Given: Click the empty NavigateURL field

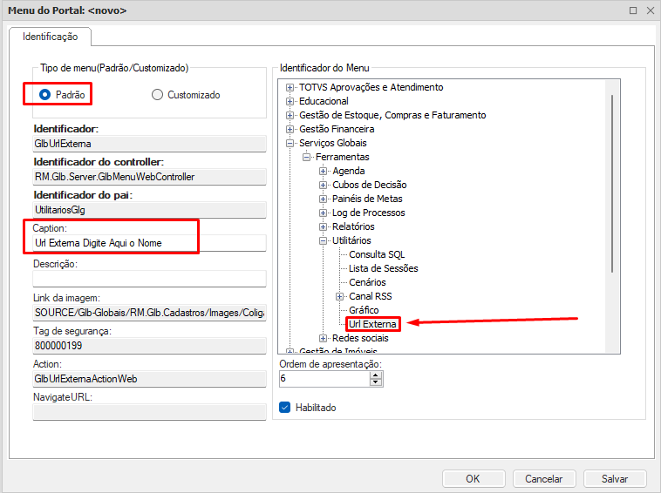Looking at the screenshot, I should coord(149,412).
